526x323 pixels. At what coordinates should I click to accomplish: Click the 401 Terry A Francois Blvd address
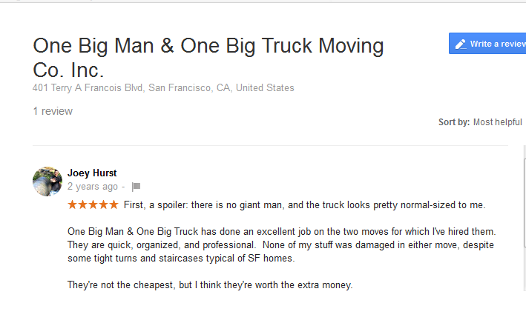point(89,87)
